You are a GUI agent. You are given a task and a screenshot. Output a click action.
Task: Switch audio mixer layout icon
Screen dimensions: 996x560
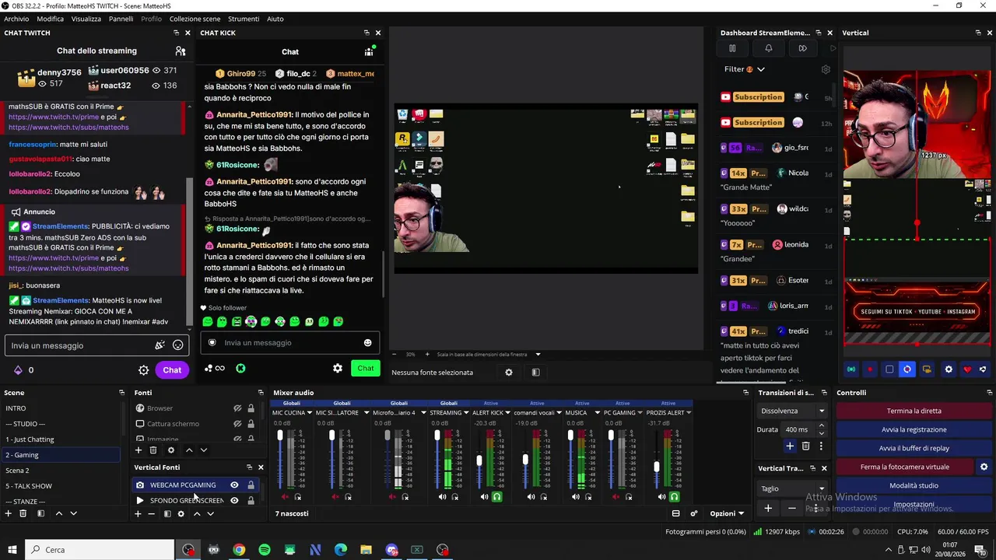pos(675,513)
